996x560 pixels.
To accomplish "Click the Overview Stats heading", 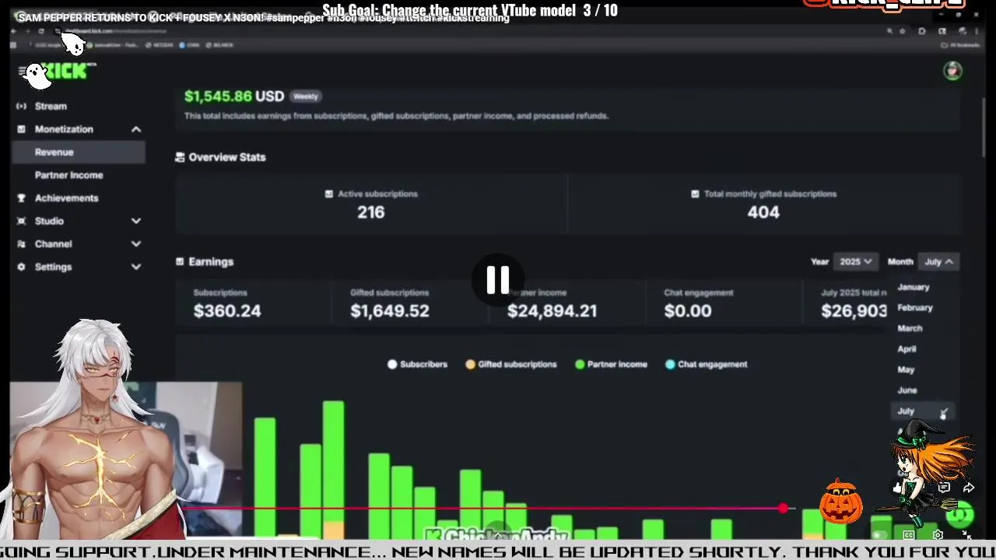I will (x=227, y=157).
